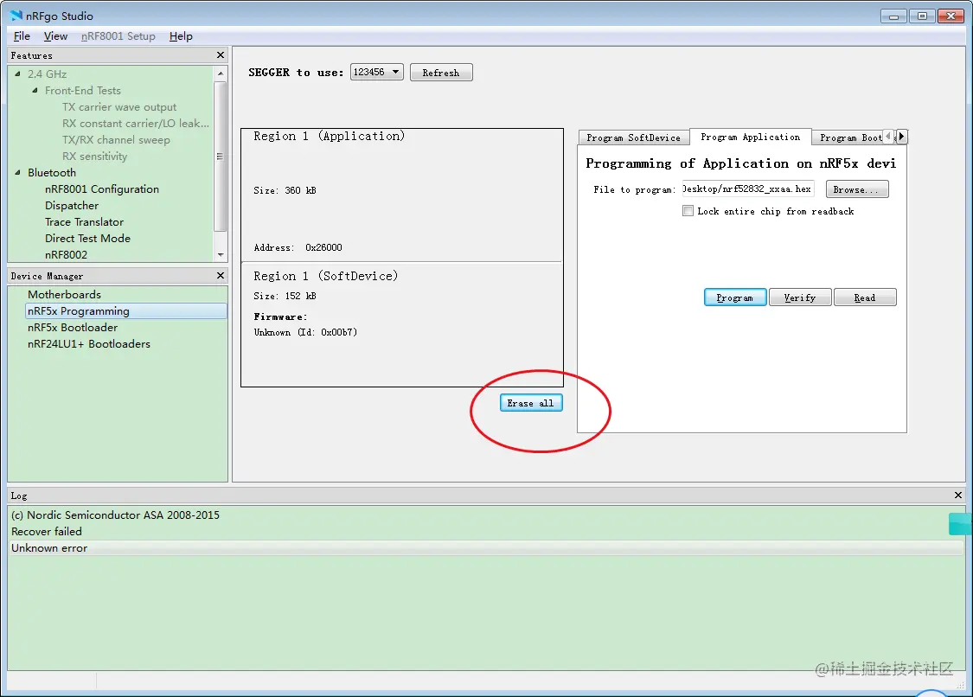Collapse the Front-End Tests node

tap(35, 91)
